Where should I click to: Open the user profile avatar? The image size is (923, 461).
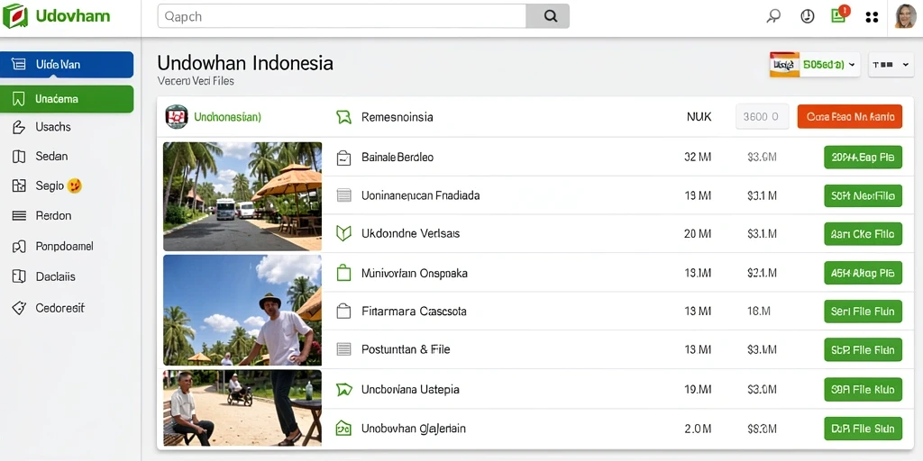[905, 16]
